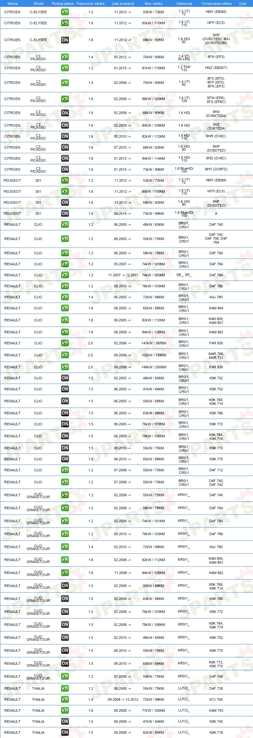Image resolution: width=253 pixels, height=738 pixels.
Task: Click the Lata produkcji column header
Action: [x=123, y=4]
